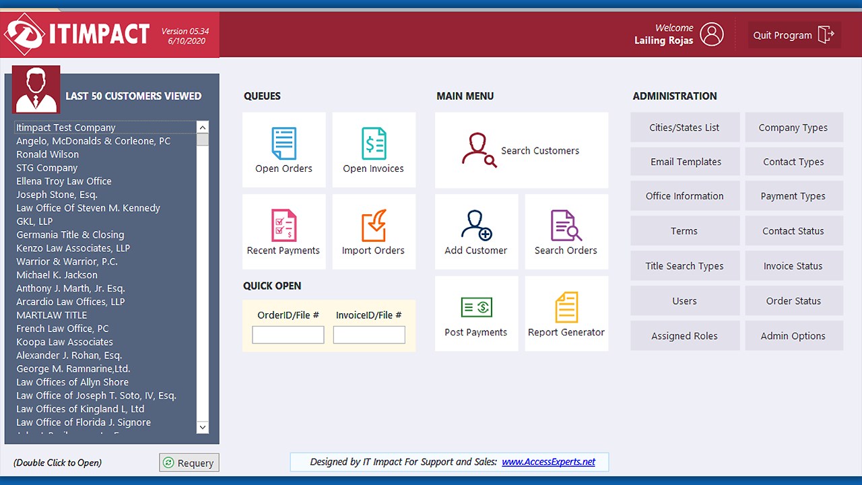Screen dimensions: 862x485
Task: Select STG Company in the customer list
Action: tap(105, 168)
